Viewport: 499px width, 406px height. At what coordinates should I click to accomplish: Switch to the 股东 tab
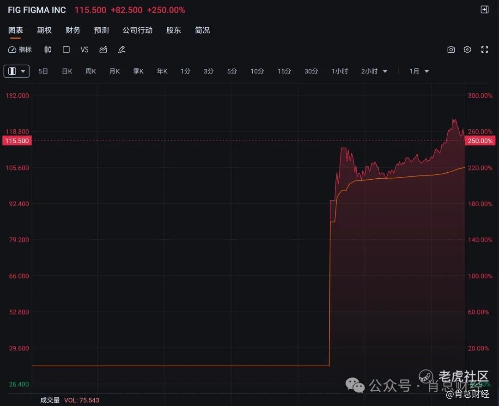173,30
